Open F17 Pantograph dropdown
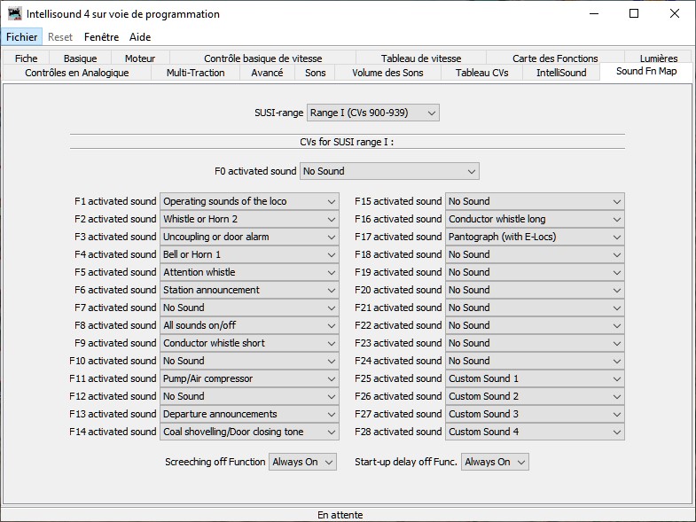Viewport: 696px width, 522px height. 535,237
